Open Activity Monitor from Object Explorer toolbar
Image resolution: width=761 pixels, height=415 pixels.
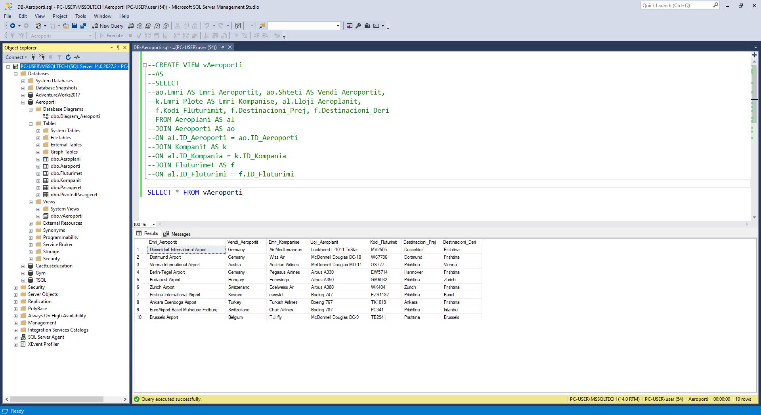pos(77,57)
